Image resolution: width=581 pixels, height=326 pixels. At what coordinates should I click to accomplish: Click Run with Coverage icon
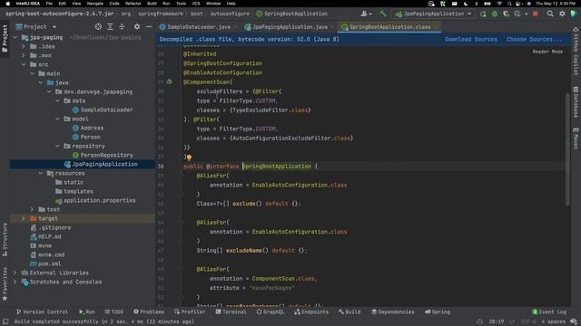(x=507, y=14)
